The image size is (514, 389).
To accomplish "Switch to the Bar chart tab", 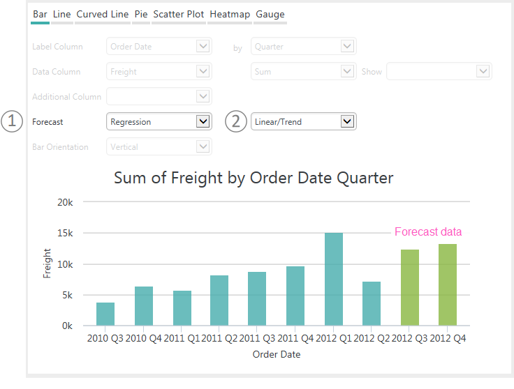I will tap(40, 15).
